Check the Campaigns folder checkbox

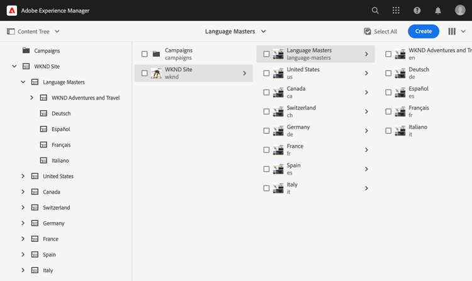point(145,54)
